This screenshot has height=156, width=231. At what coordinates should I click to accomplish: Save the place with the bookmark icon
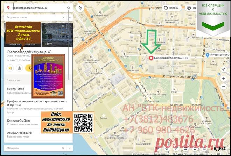(x=10, y=68)
